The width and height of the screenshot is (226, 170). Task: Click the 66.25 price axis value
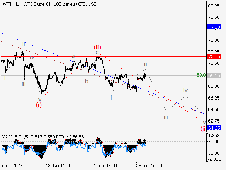pos(214,98)
